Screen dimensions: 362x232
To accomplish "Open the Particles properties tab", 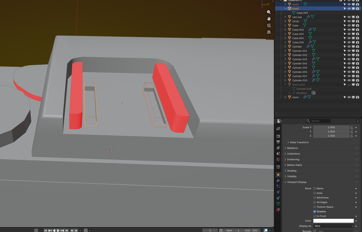I will point(278,186).
